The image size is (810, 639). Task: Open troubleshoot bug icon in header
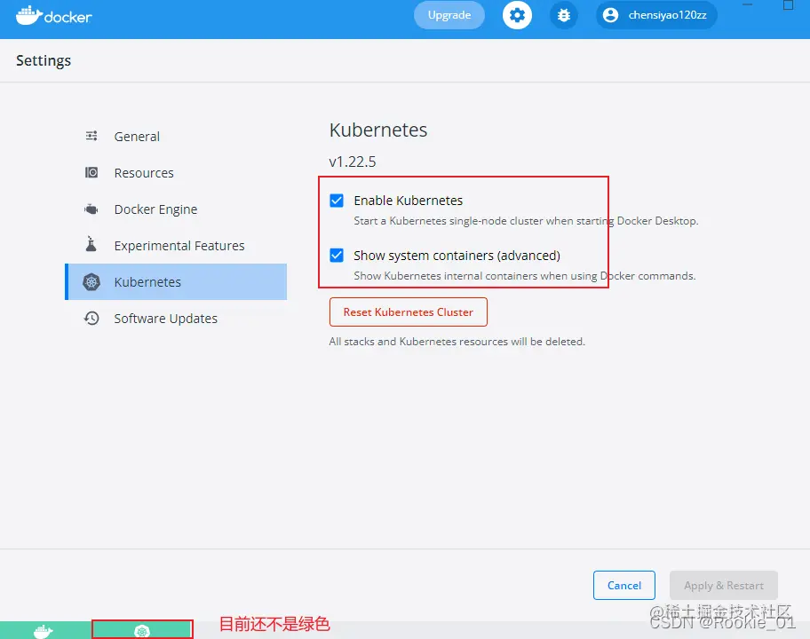[x=564, y=15]
